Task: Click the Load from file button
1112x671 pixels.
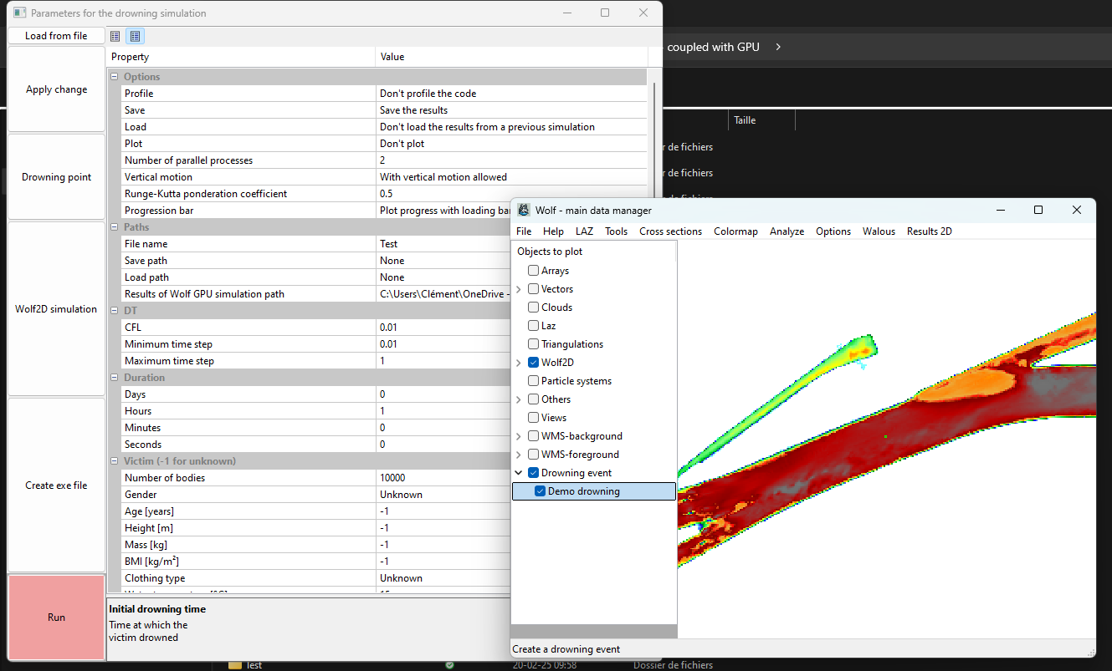Action: 56,36
